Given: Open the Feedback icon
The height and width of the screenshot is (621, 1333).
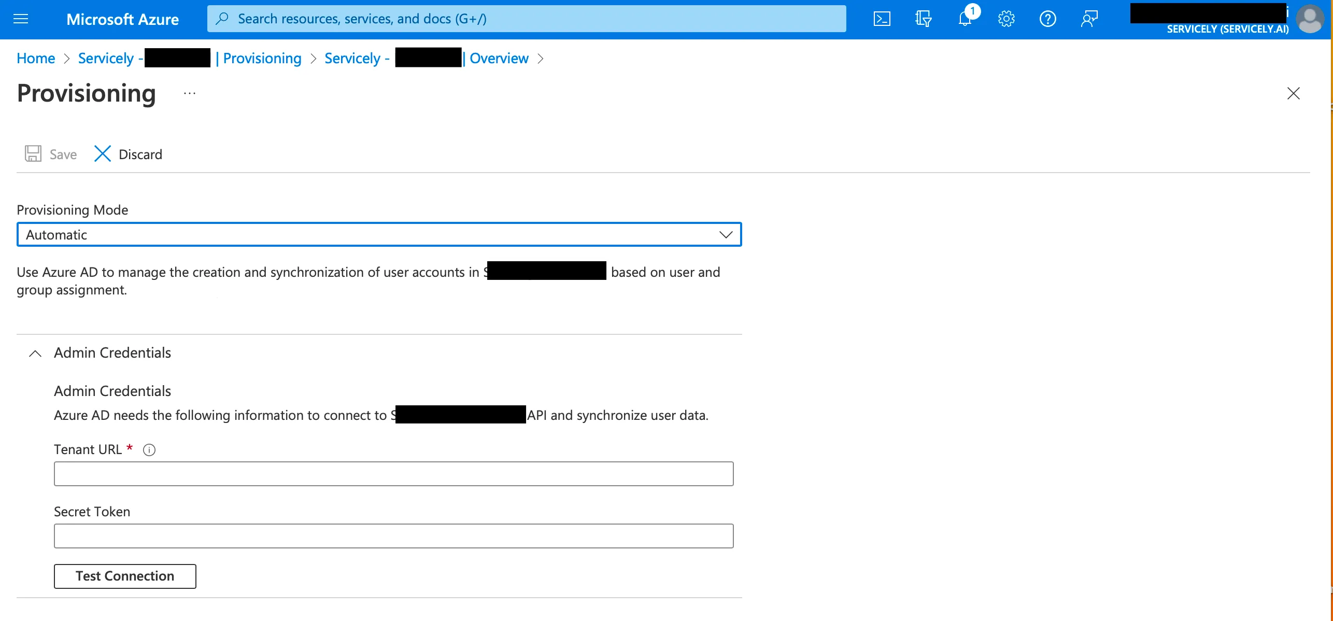Looking at the screenshot, I should coord(1089,19).
